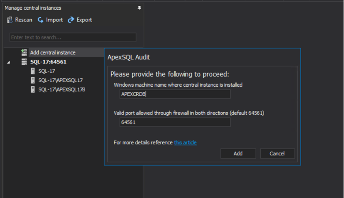Collapse the SQL-17:64561 tree node
344x198 pixels.
click(x=8, y=62)
